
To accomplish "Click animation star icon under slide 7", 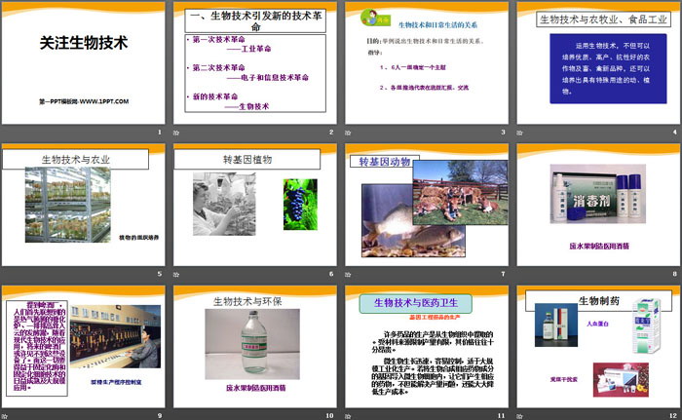I will click(x=348, y=274).
